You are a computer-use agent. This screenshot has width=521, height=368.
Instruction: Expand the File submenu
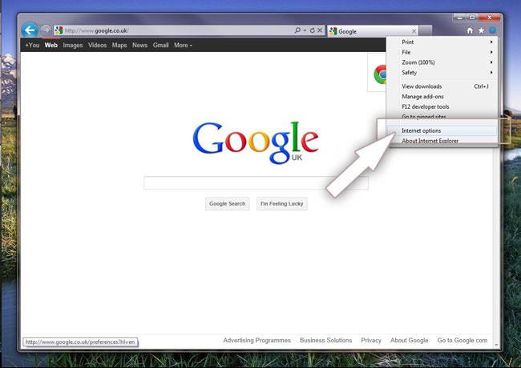click(442, 52)
